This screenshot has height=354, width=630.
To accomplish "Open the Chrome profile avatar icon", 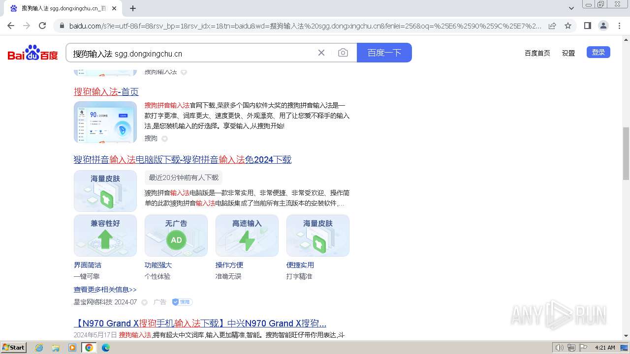I will [x=603, y=26].
